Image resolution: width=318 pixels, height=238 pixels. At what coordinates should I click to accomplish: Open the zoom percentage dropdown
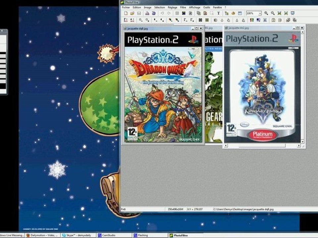(x=260, y=13)
